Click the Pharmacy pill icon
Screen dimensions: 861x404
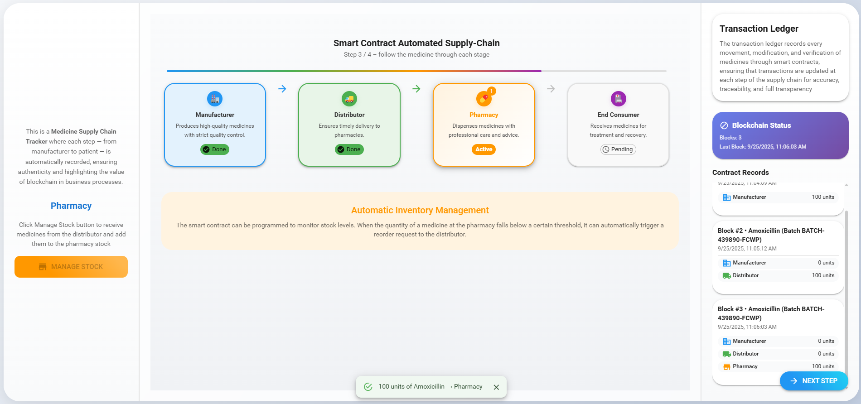pyautogui.click(x=484, y=99)
